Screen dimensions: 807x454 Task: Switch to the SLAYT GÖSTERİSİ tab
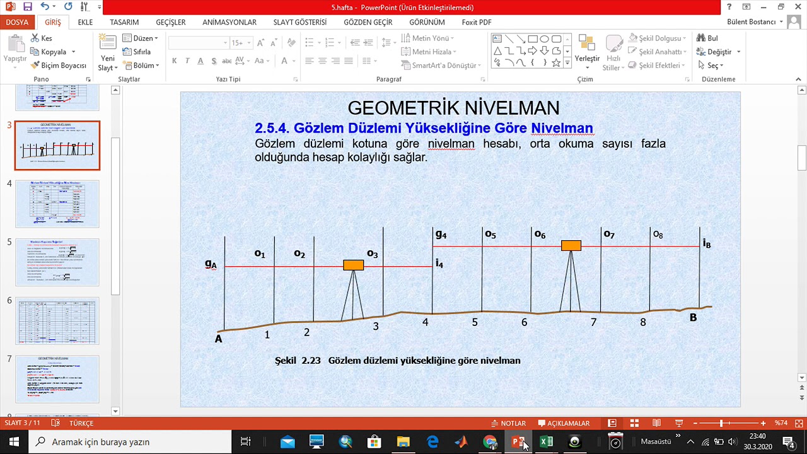click(300, 22)
